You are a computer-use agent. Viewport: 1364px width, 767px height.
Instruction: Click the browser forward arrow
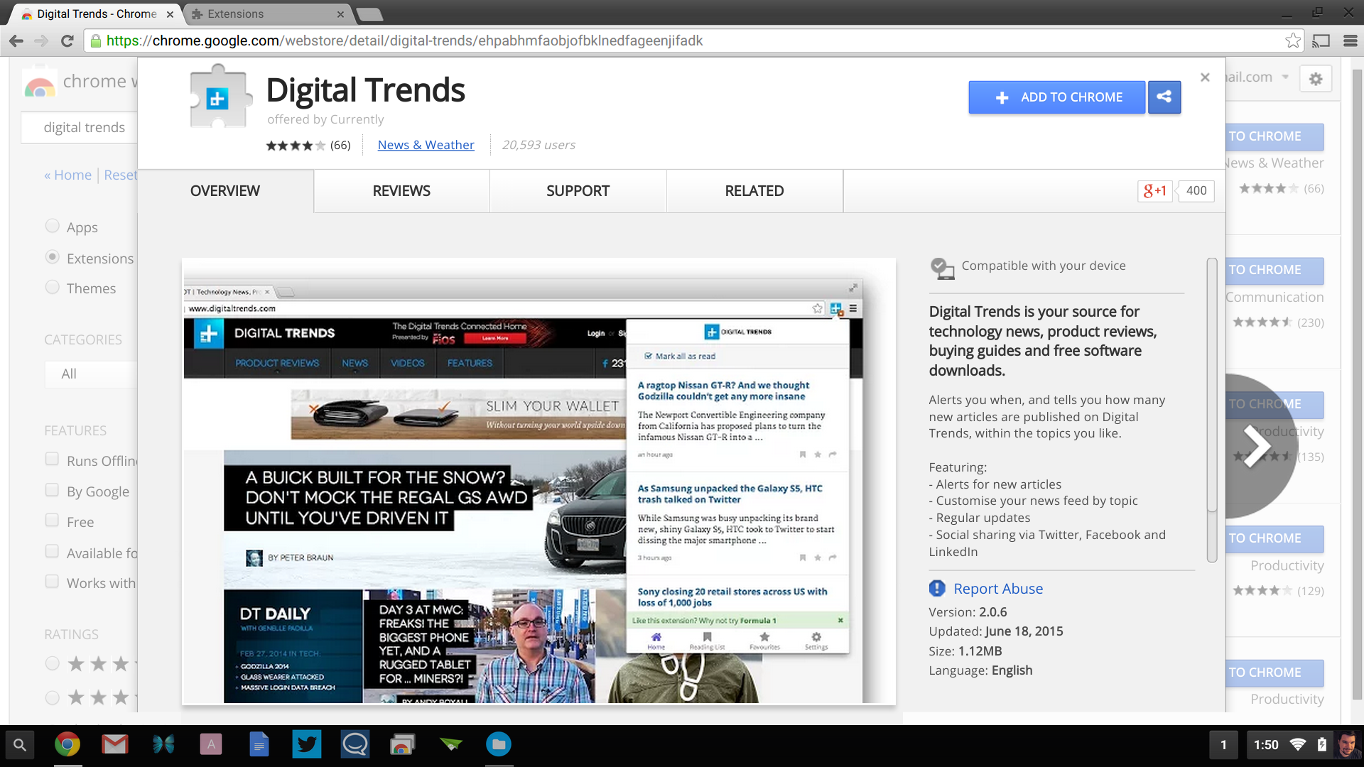click(x=41, y=40)
